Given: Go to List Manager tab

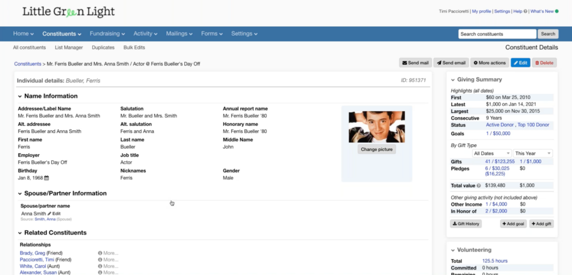Looking at the screenshot, I should click(69, 48).
